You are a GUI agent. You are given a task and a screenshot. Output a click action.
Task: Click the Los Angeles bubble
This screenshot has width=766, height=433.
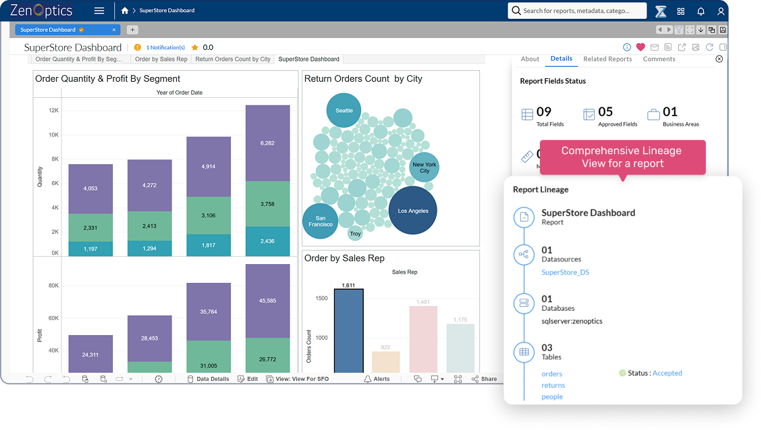click(412, 211)
